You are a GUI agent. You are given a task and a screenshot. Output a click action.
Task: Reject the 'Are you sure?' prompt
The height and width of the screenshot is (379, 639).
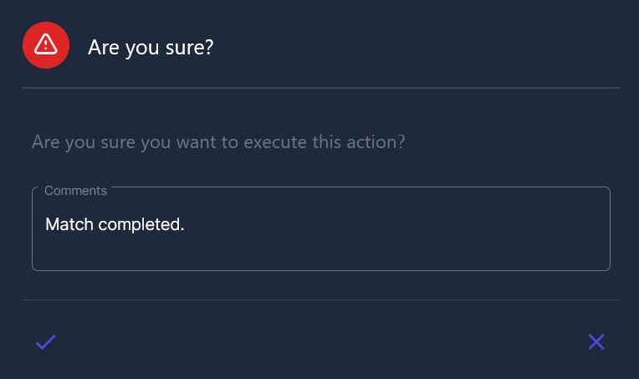pos(596,341)
